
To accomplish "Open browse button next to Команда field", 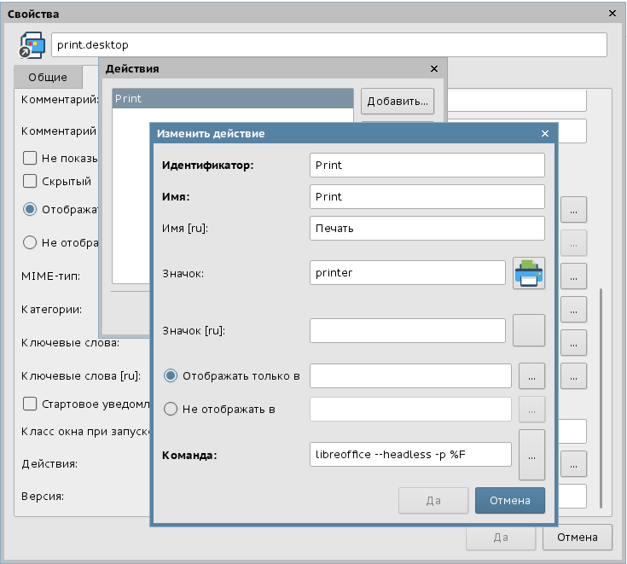I will click(x=531, y=455).
